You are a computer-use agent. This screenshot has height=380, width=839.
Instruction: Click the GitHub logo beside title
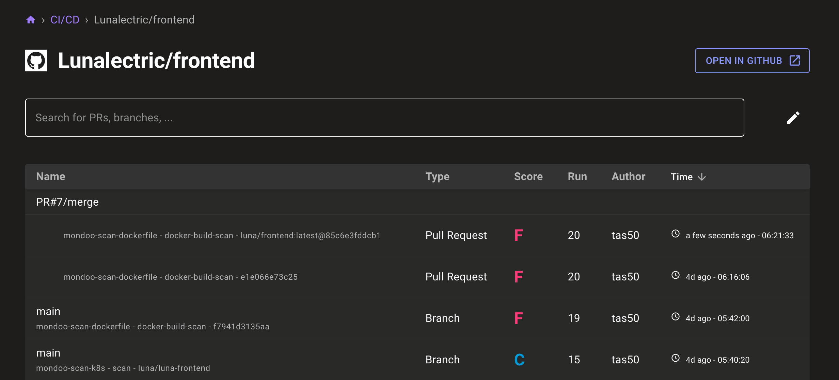pyautogui.click(x=36, y=61)
